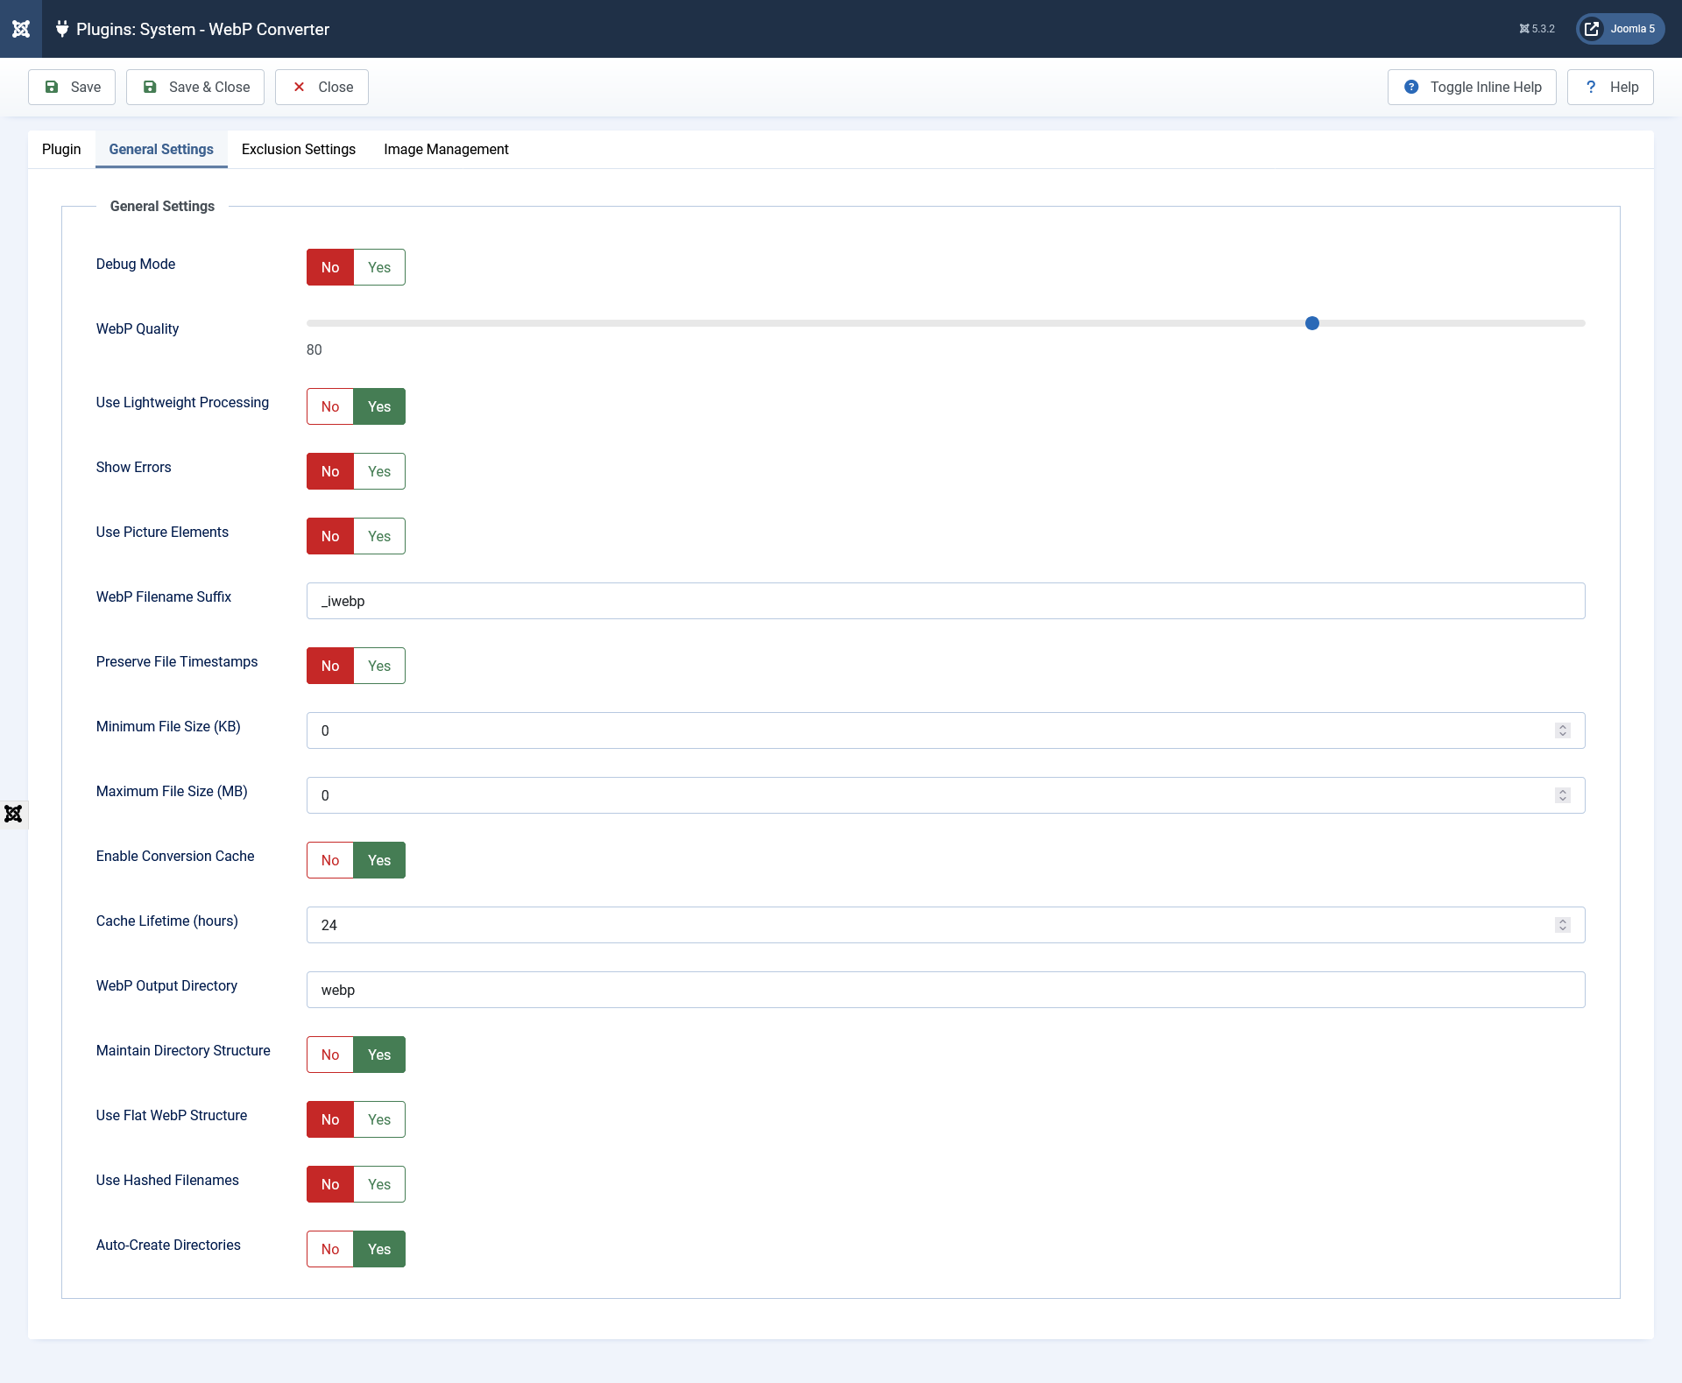Save the plugin settings

[x=72, y=87]
